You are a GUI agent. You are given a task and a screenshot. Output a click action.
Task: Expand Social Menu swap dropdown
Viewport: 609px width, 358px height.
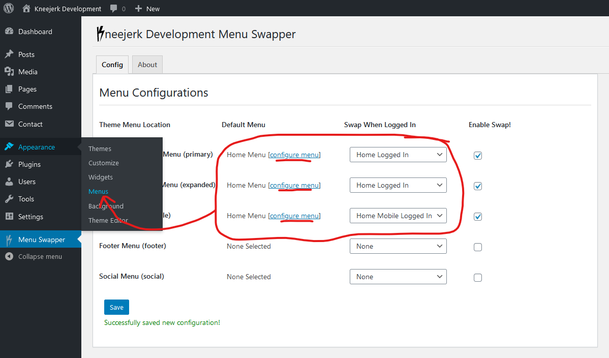[398, 277]
